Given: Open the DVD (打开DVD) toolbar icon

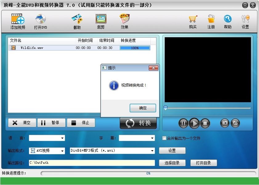Looking at the screenshot, I should coord(40,19).
